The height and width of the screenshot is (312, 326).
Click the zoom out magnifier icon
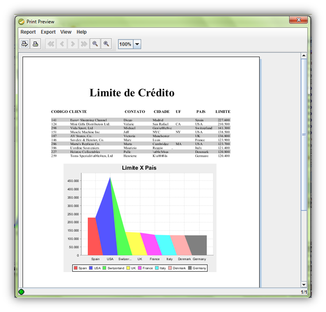(95, 44)
